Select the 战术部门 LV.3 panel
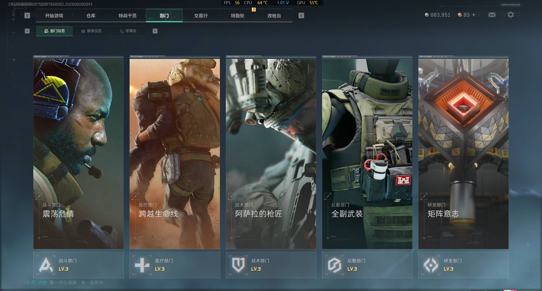This screenshot has width=542, height=291. coord(271,265)
